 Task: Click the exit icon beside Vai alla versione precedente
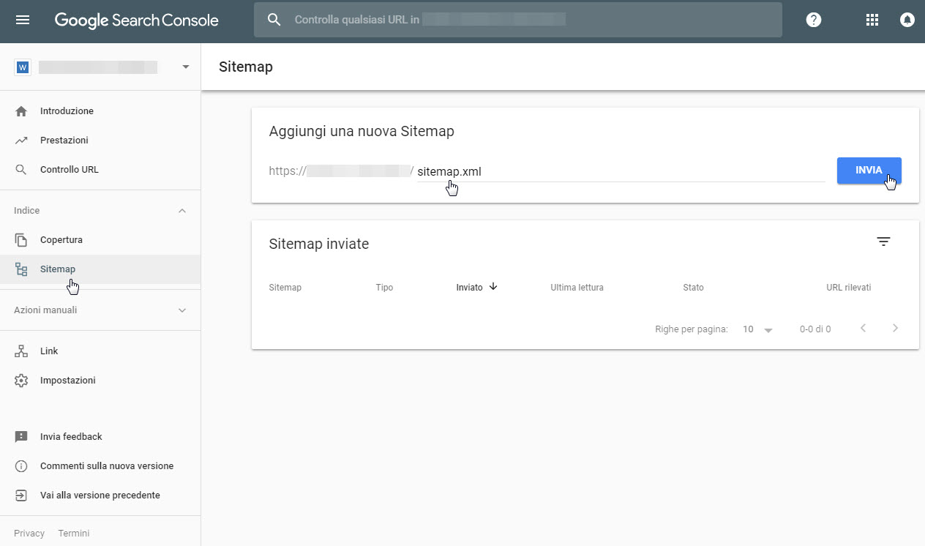click(21, 495)
